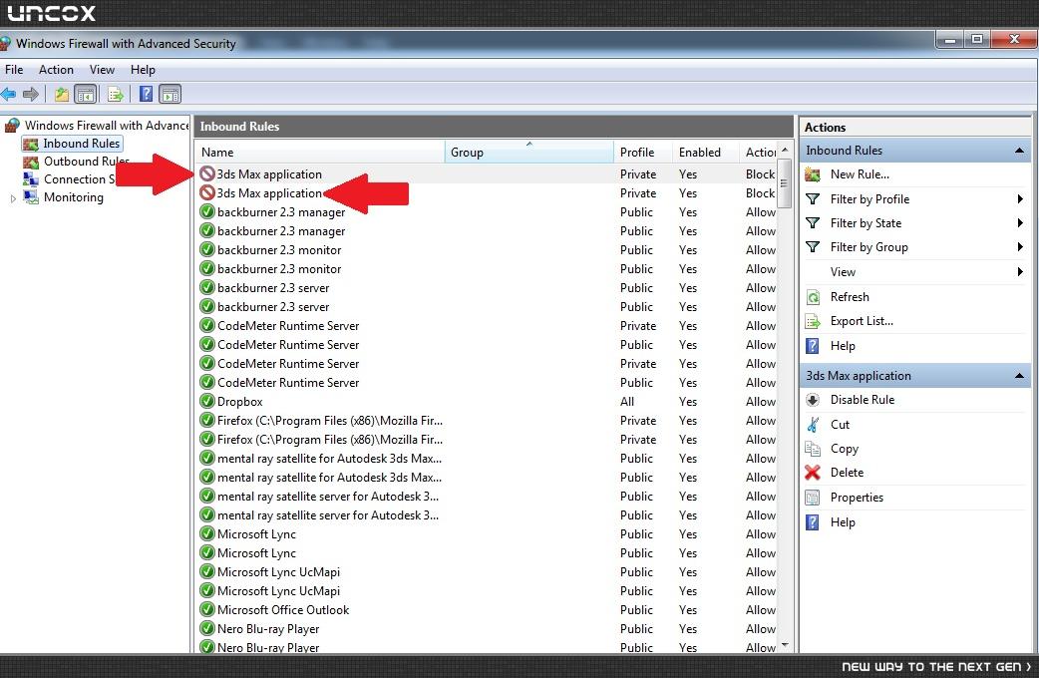This screenshot has height=678, width=1039.
Task: Click the Disable Rule icon
Action: pyautogui.click(x=813, y=400)
